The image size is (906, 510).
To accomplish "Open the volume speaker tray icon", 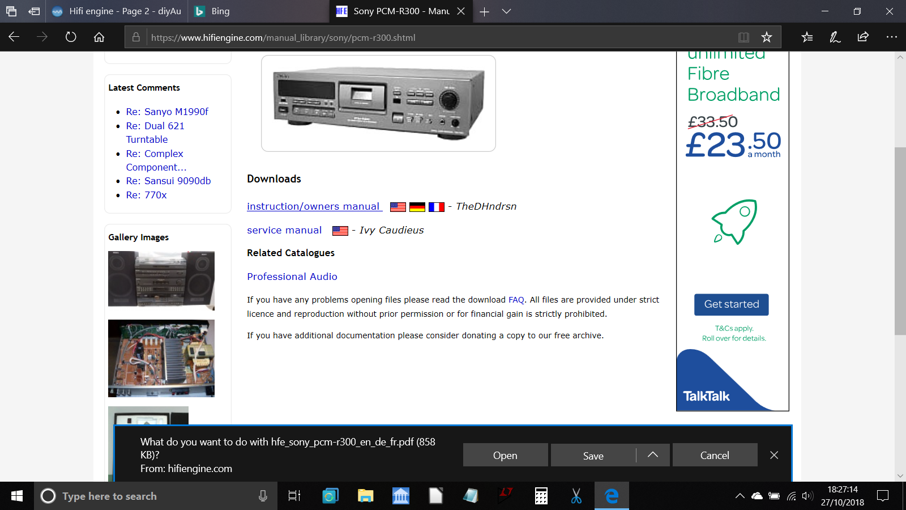I will [807, 496].
